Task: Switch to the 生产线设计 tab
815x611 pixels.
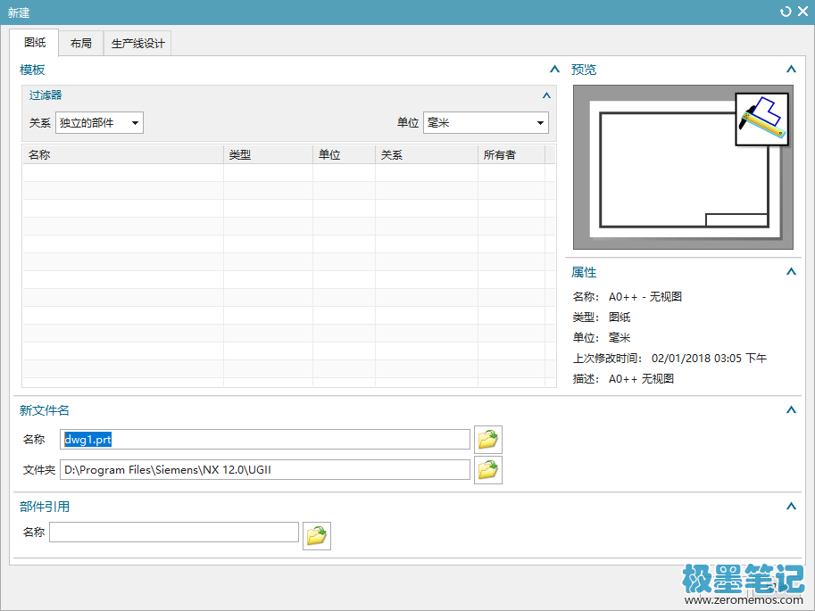Action: coord(137,43)
